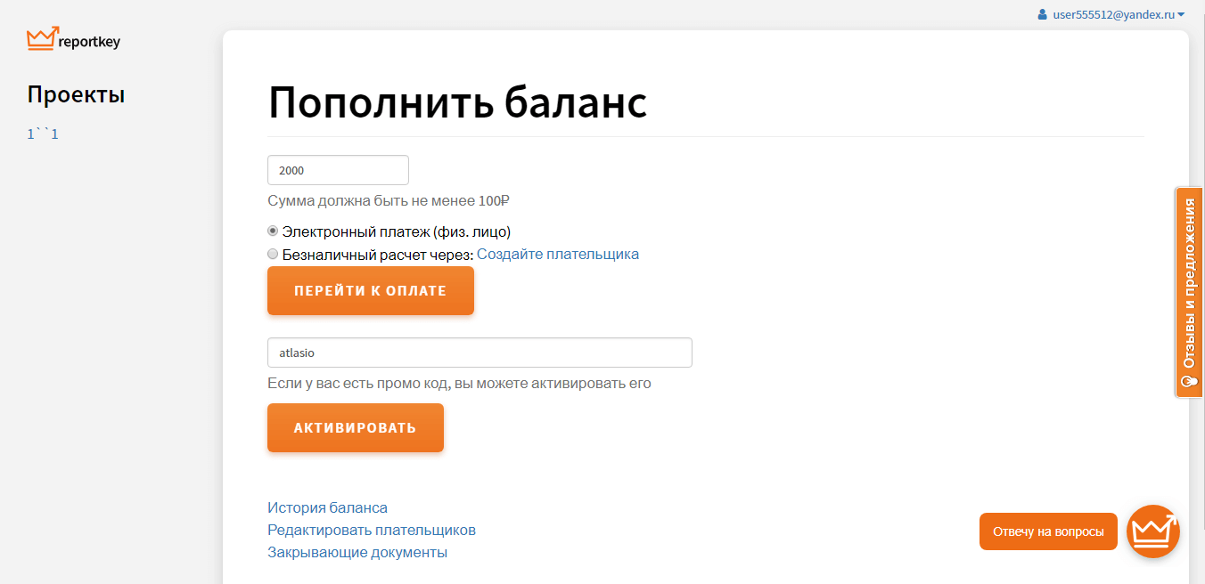The height and width of the screenshot is (584, 1205).
Task: Open the Закрывающие документы link
Action: coord(357,552)
